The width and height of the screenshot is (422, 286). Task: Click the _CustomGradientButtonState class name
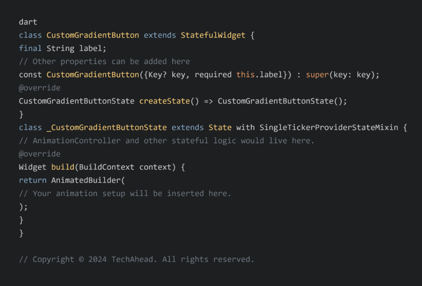pyautogui.click(x=107, y=127)
